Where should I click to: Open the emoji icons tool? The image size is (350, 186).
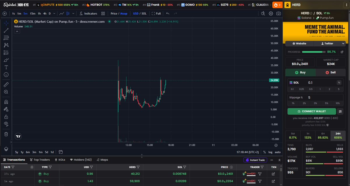point(6,75)
